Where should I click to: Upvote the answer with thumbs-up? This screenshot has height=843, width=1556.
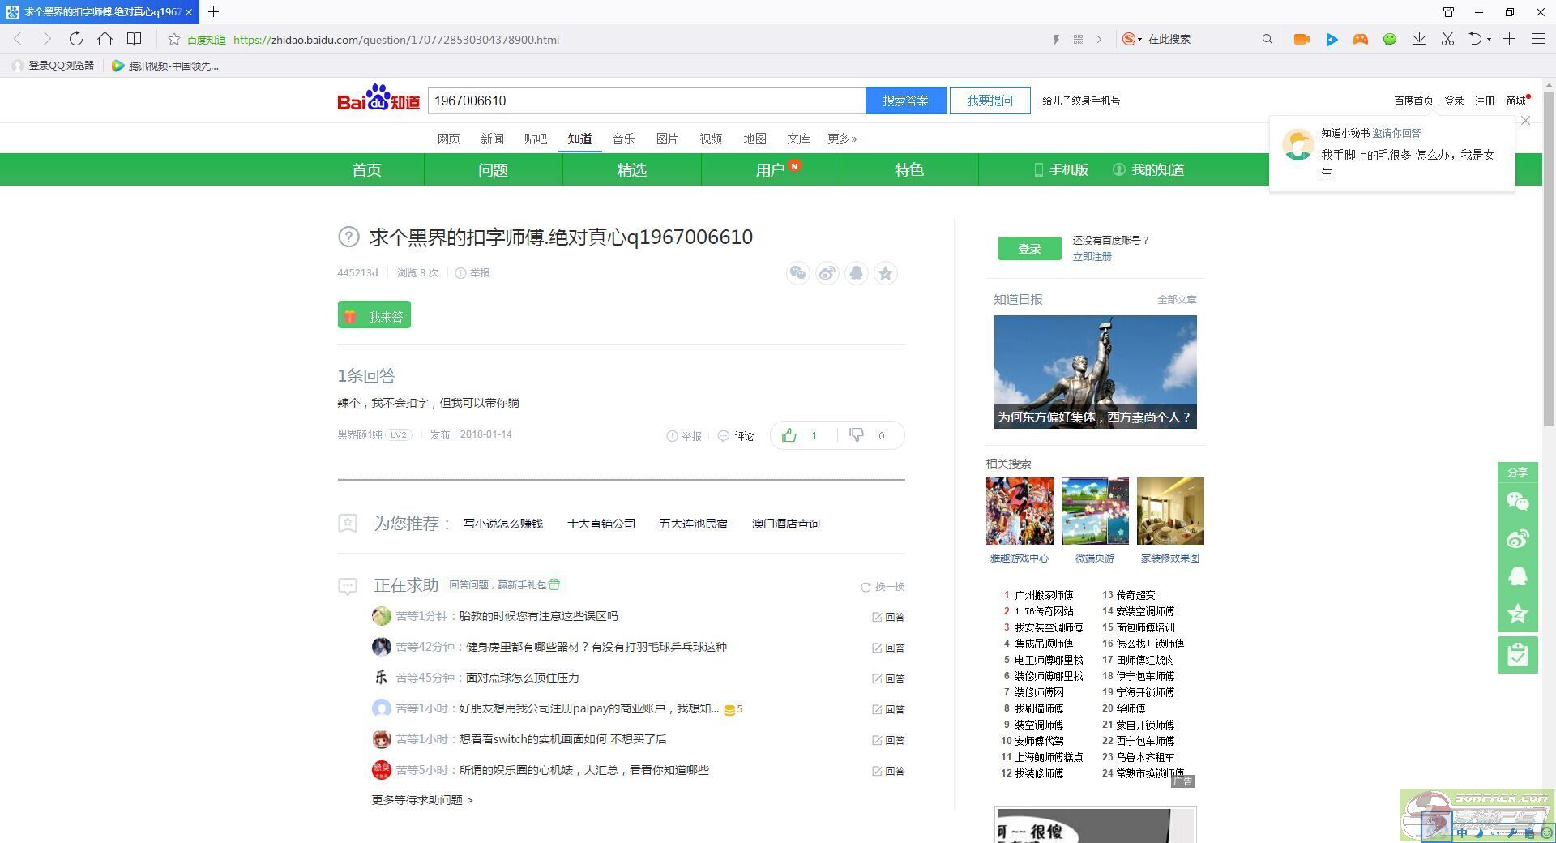point(789,435)
